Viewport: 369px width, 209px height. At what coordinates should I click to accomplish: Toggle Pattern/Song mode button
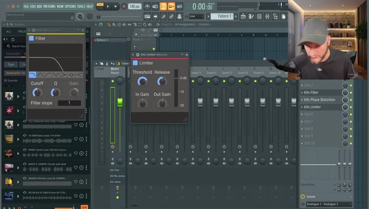click(x=100, y=6)
